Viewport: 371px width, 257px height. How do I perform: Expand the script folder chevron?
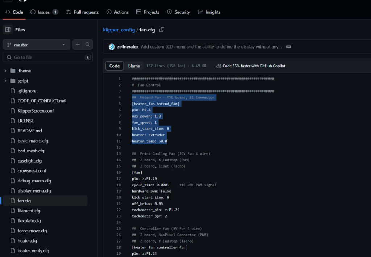click(5, 81)
